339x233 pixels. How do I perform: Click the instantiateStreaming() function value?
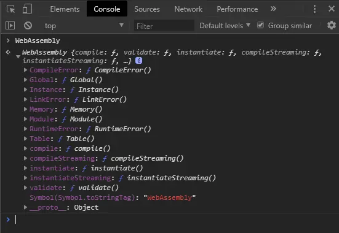coord(172,178)
